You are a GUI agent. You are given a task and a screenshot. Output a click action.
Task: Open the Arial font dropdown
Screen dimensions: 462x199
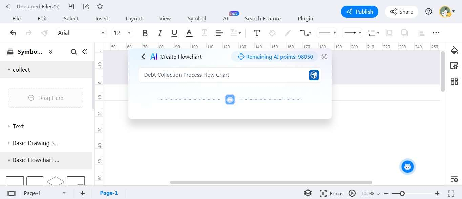[x=81, y=33]
